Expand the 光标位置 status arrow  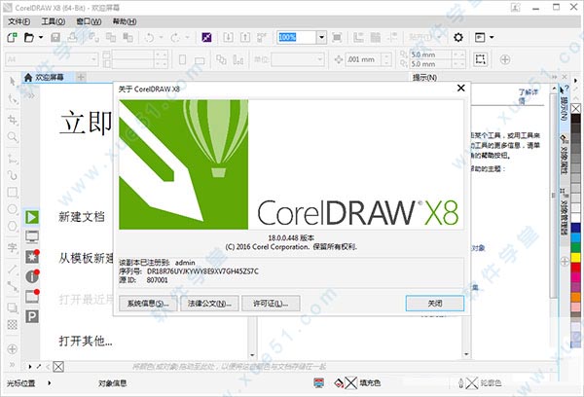coord(50,382)
